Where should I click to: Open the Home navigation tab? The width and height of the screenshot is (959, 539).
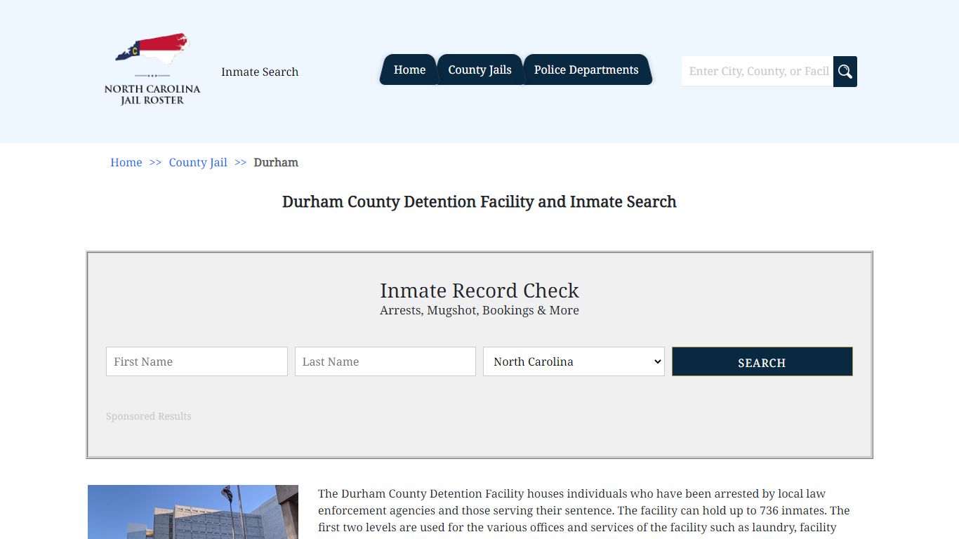(x=409, y=69)
